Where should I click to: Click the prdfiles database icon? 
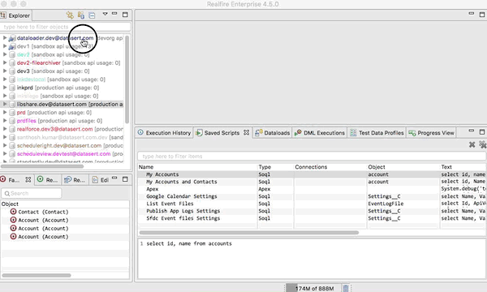(x=12, y=121)
